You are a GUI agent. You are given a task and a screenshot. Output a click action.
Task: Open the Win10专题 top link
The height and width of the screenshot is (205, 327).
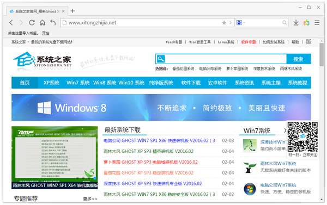[174, 42]
